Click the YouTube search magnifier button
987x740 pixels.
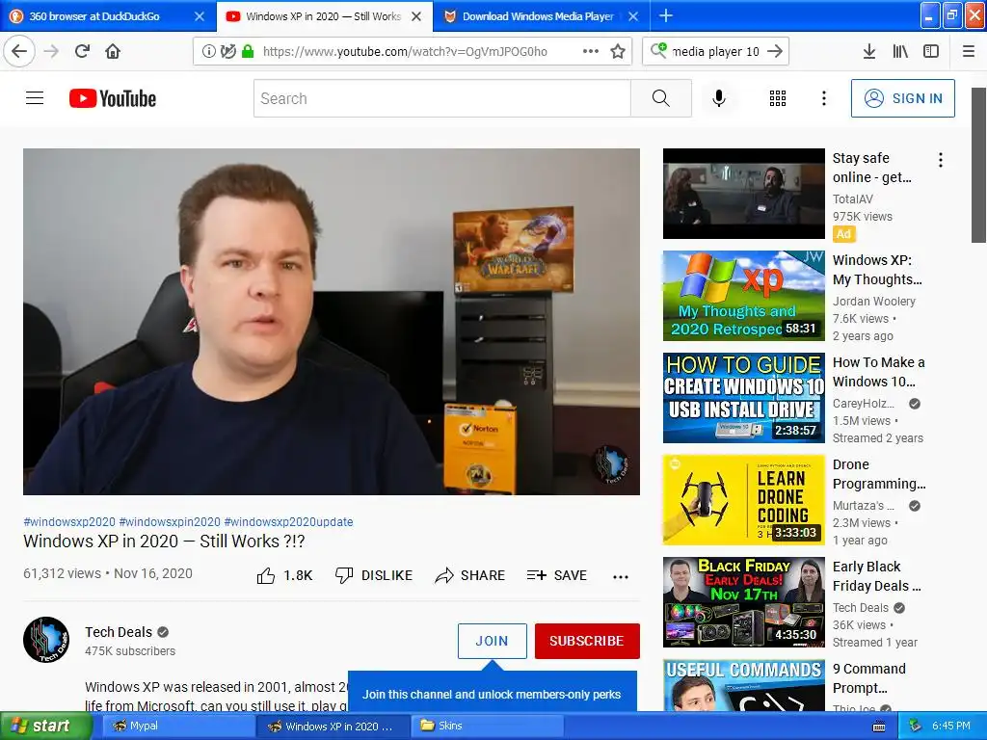tap(661, 98)
